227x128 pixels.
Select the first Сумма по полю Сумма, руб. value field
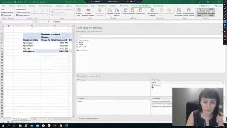coord(162,101)
